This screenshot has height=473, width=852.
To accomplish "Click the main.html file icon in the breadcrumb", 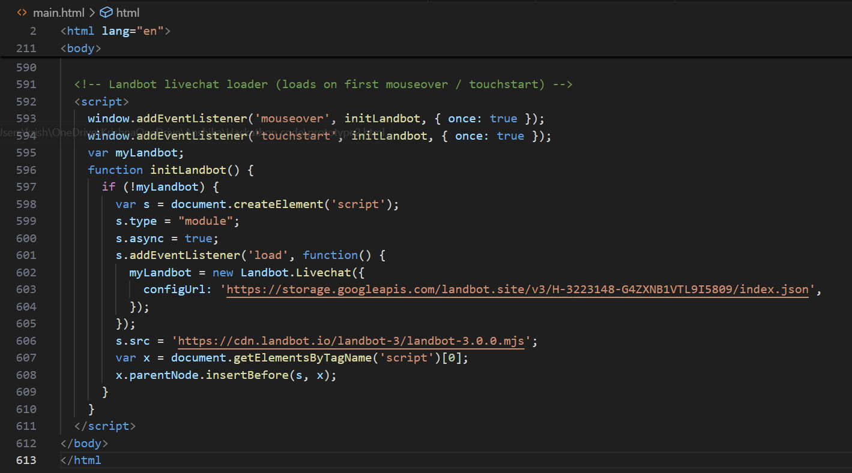I will pyautogui.click(x=22, y=12).
